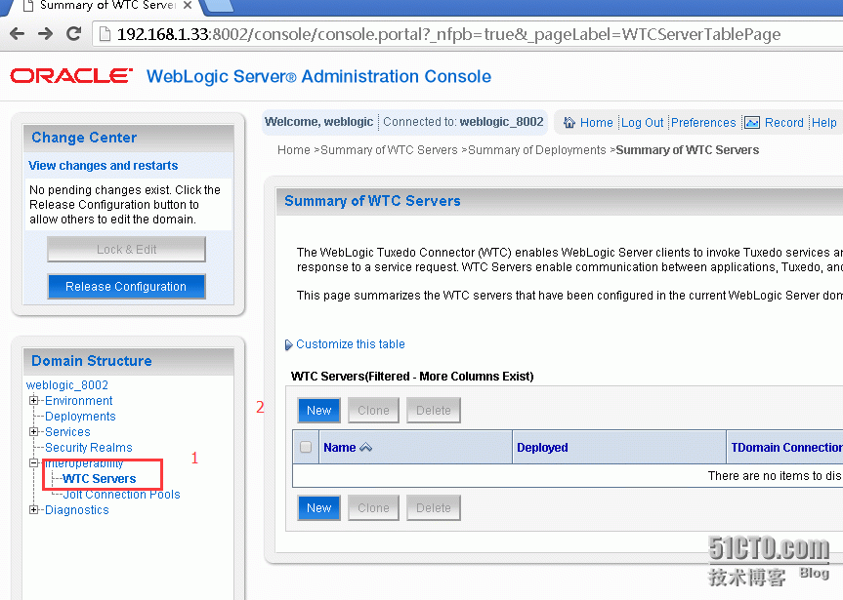Click the Delete button below the table

click(434, 508)
